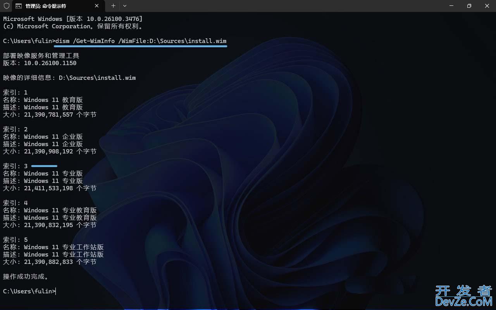This screenshot has width=496, height=310.
Task: Click the command prompt tab icon
Action: [19, 6]
